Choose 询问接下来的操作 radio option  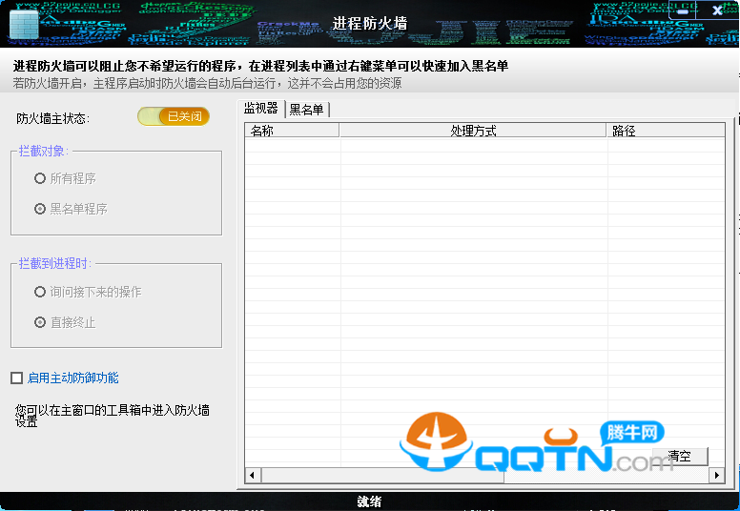click(40, 292)
